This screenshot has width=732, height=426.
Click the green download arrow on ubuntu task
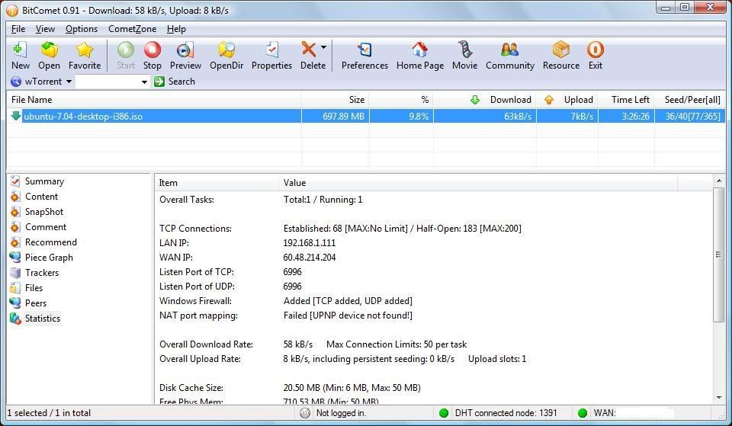(x=16, y=116)
